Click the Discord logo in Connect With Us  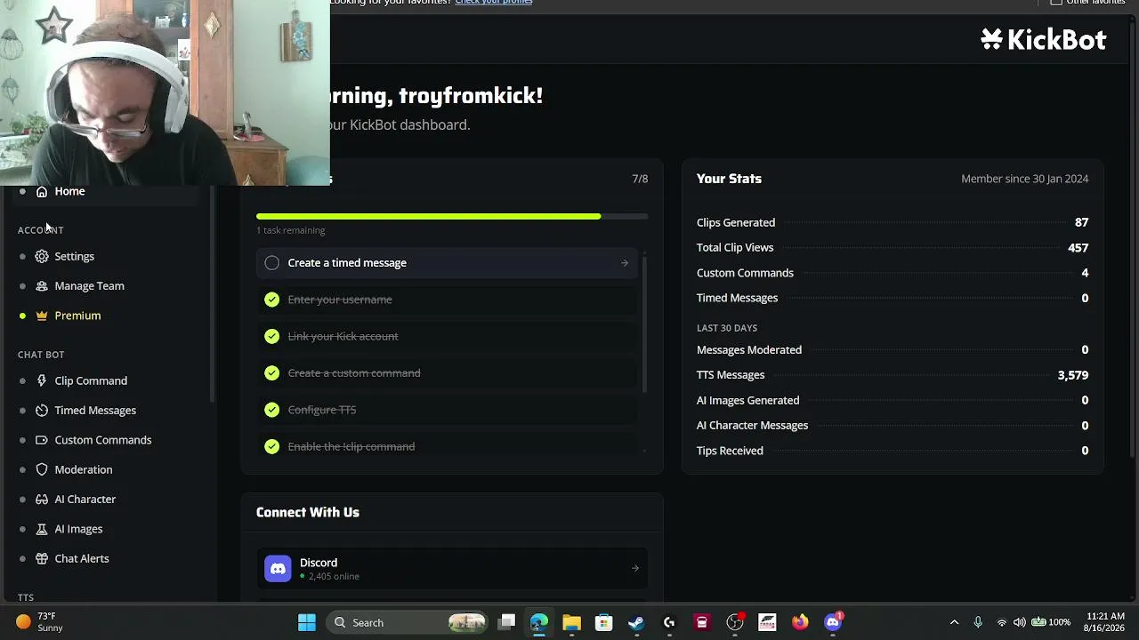[x=278, y=569]
